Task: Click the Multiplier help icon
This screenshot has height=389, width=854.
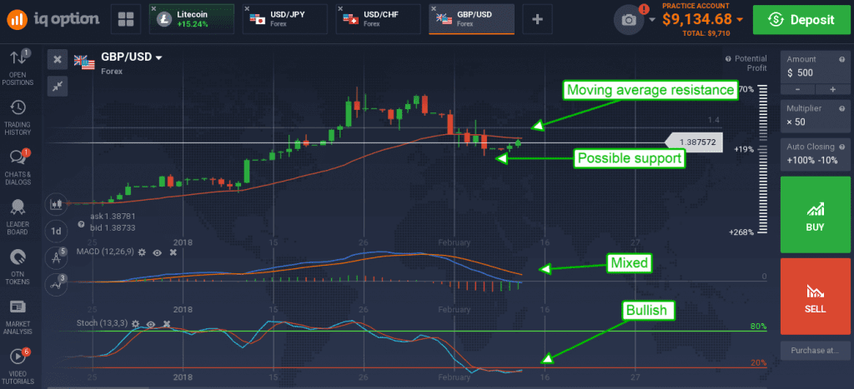Action: pyautogui.click(x=841, y=108)
